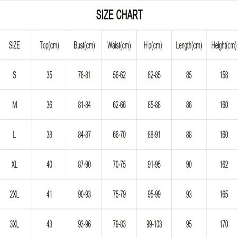Click the height value 165 for 2XL
The image size is (238, 238).
(x=224, y=194)
